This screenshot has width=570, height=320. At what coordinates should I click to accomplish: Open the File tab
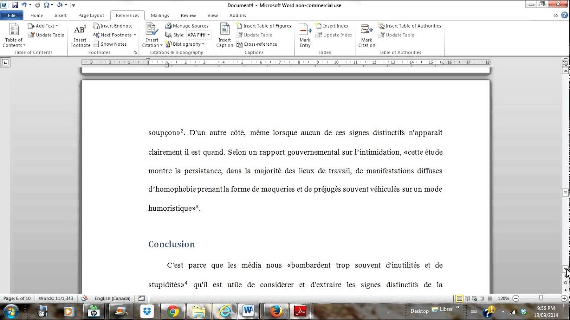click(12, 16)
